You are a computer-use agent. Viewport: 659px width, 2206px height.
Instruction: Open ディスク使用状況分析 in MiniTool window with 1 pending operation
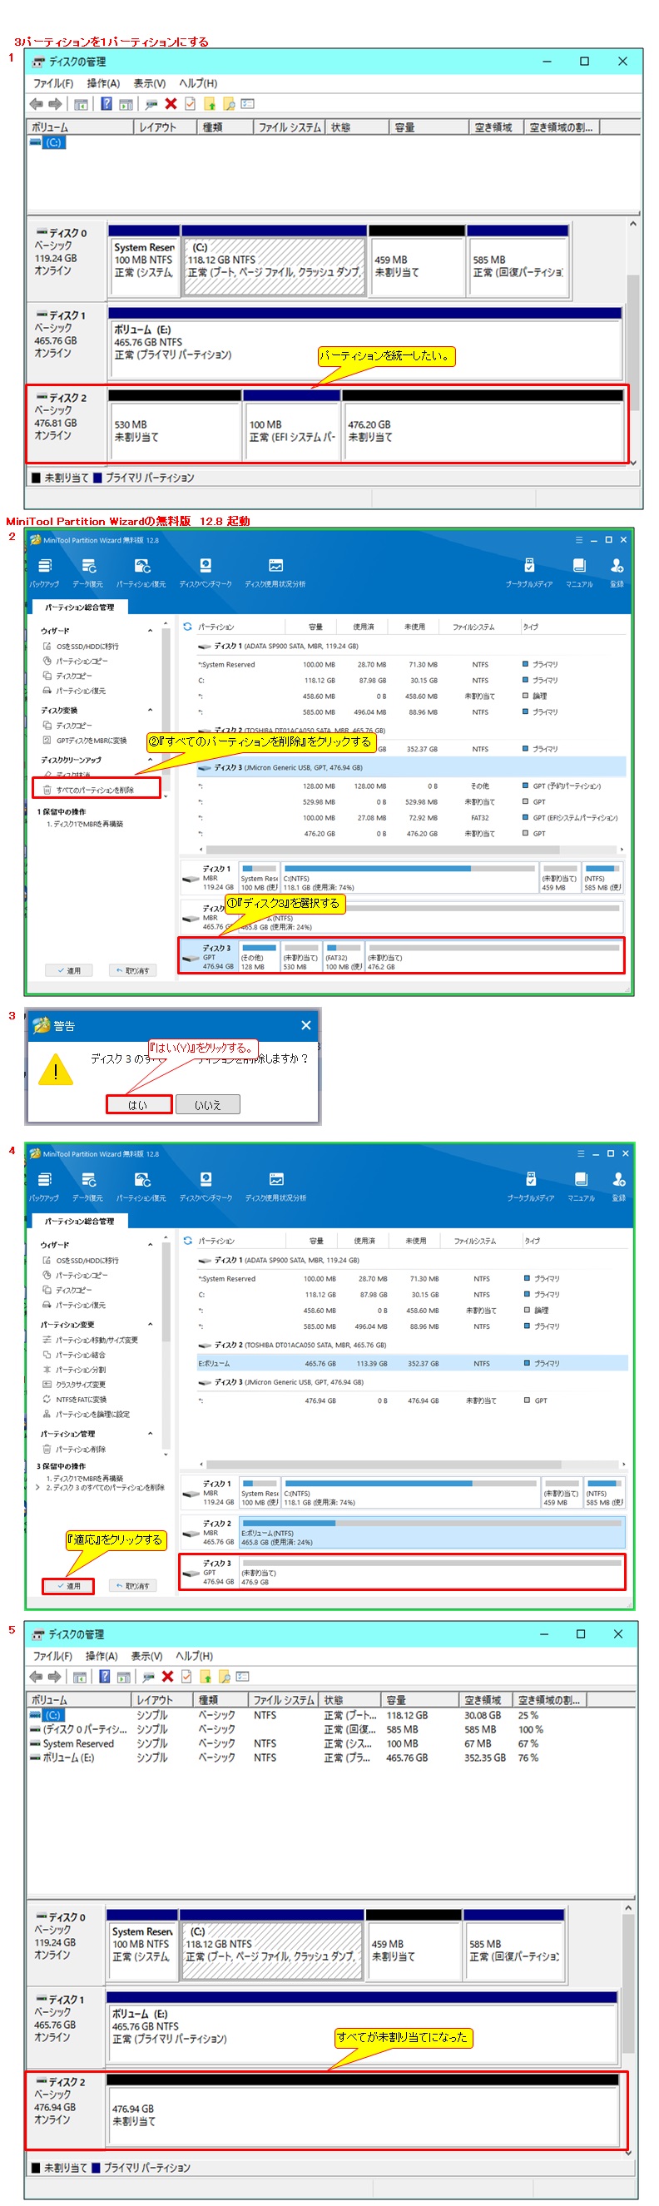pos(275,572)
